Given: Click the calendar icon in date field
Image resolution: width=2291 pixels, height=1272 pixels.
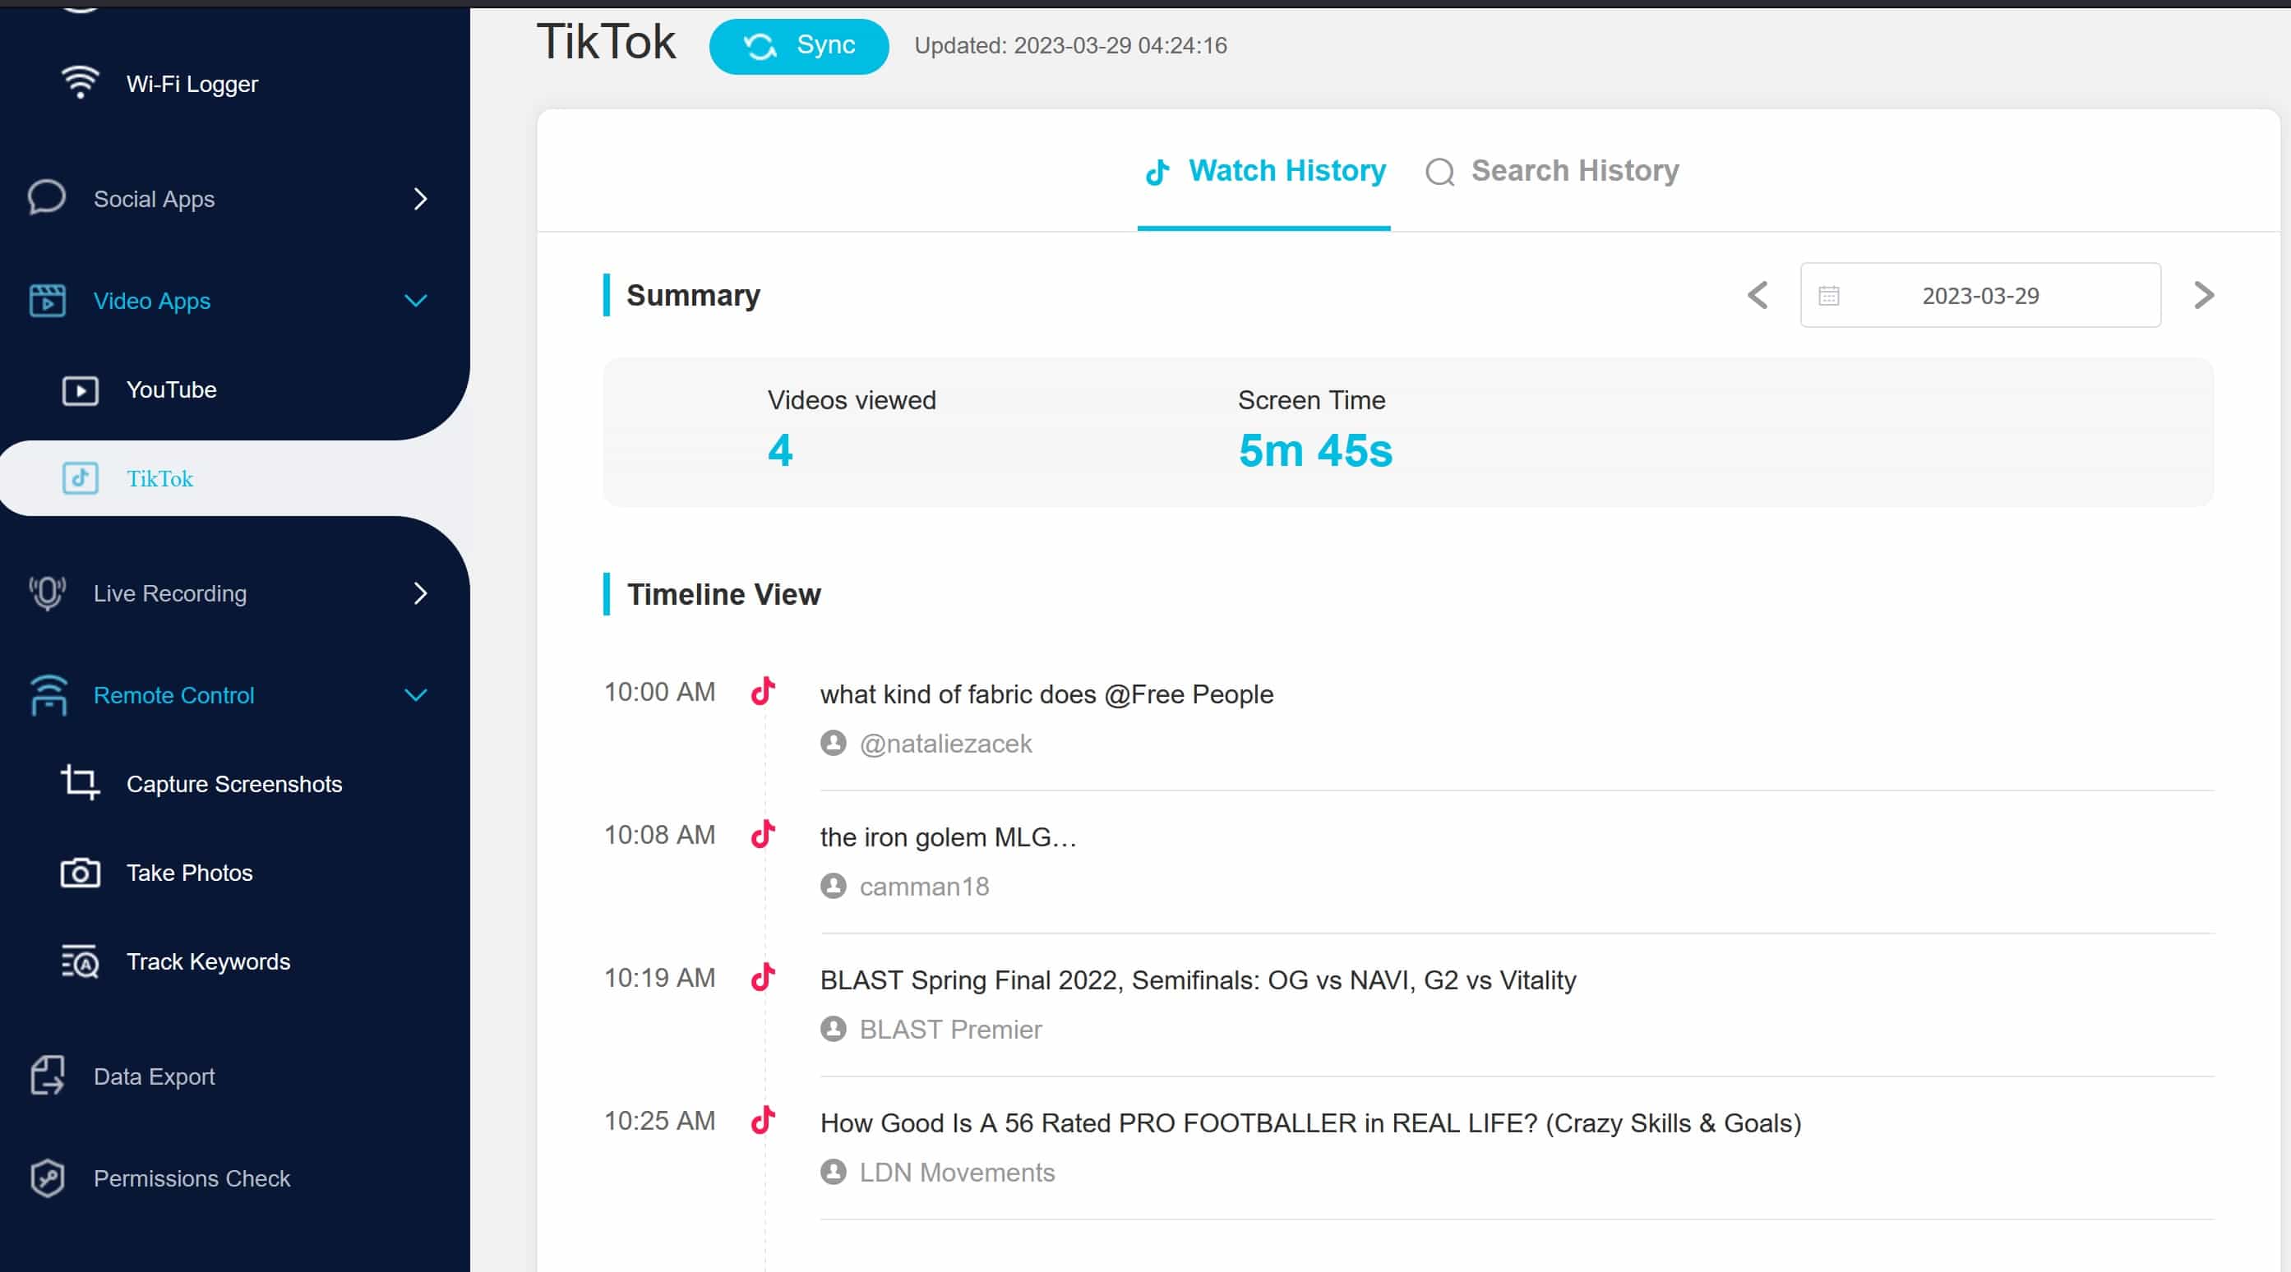Looking at the screenshot, I should 1828,296.
